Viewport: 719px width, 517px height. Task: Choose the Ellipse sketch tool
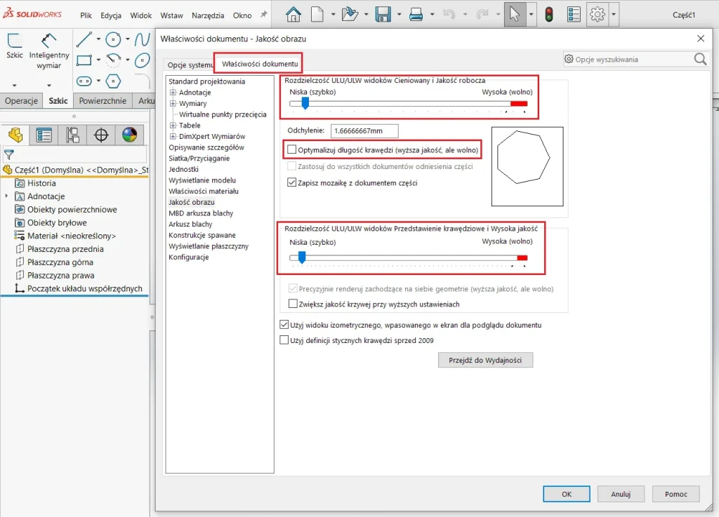click(142, 60)
